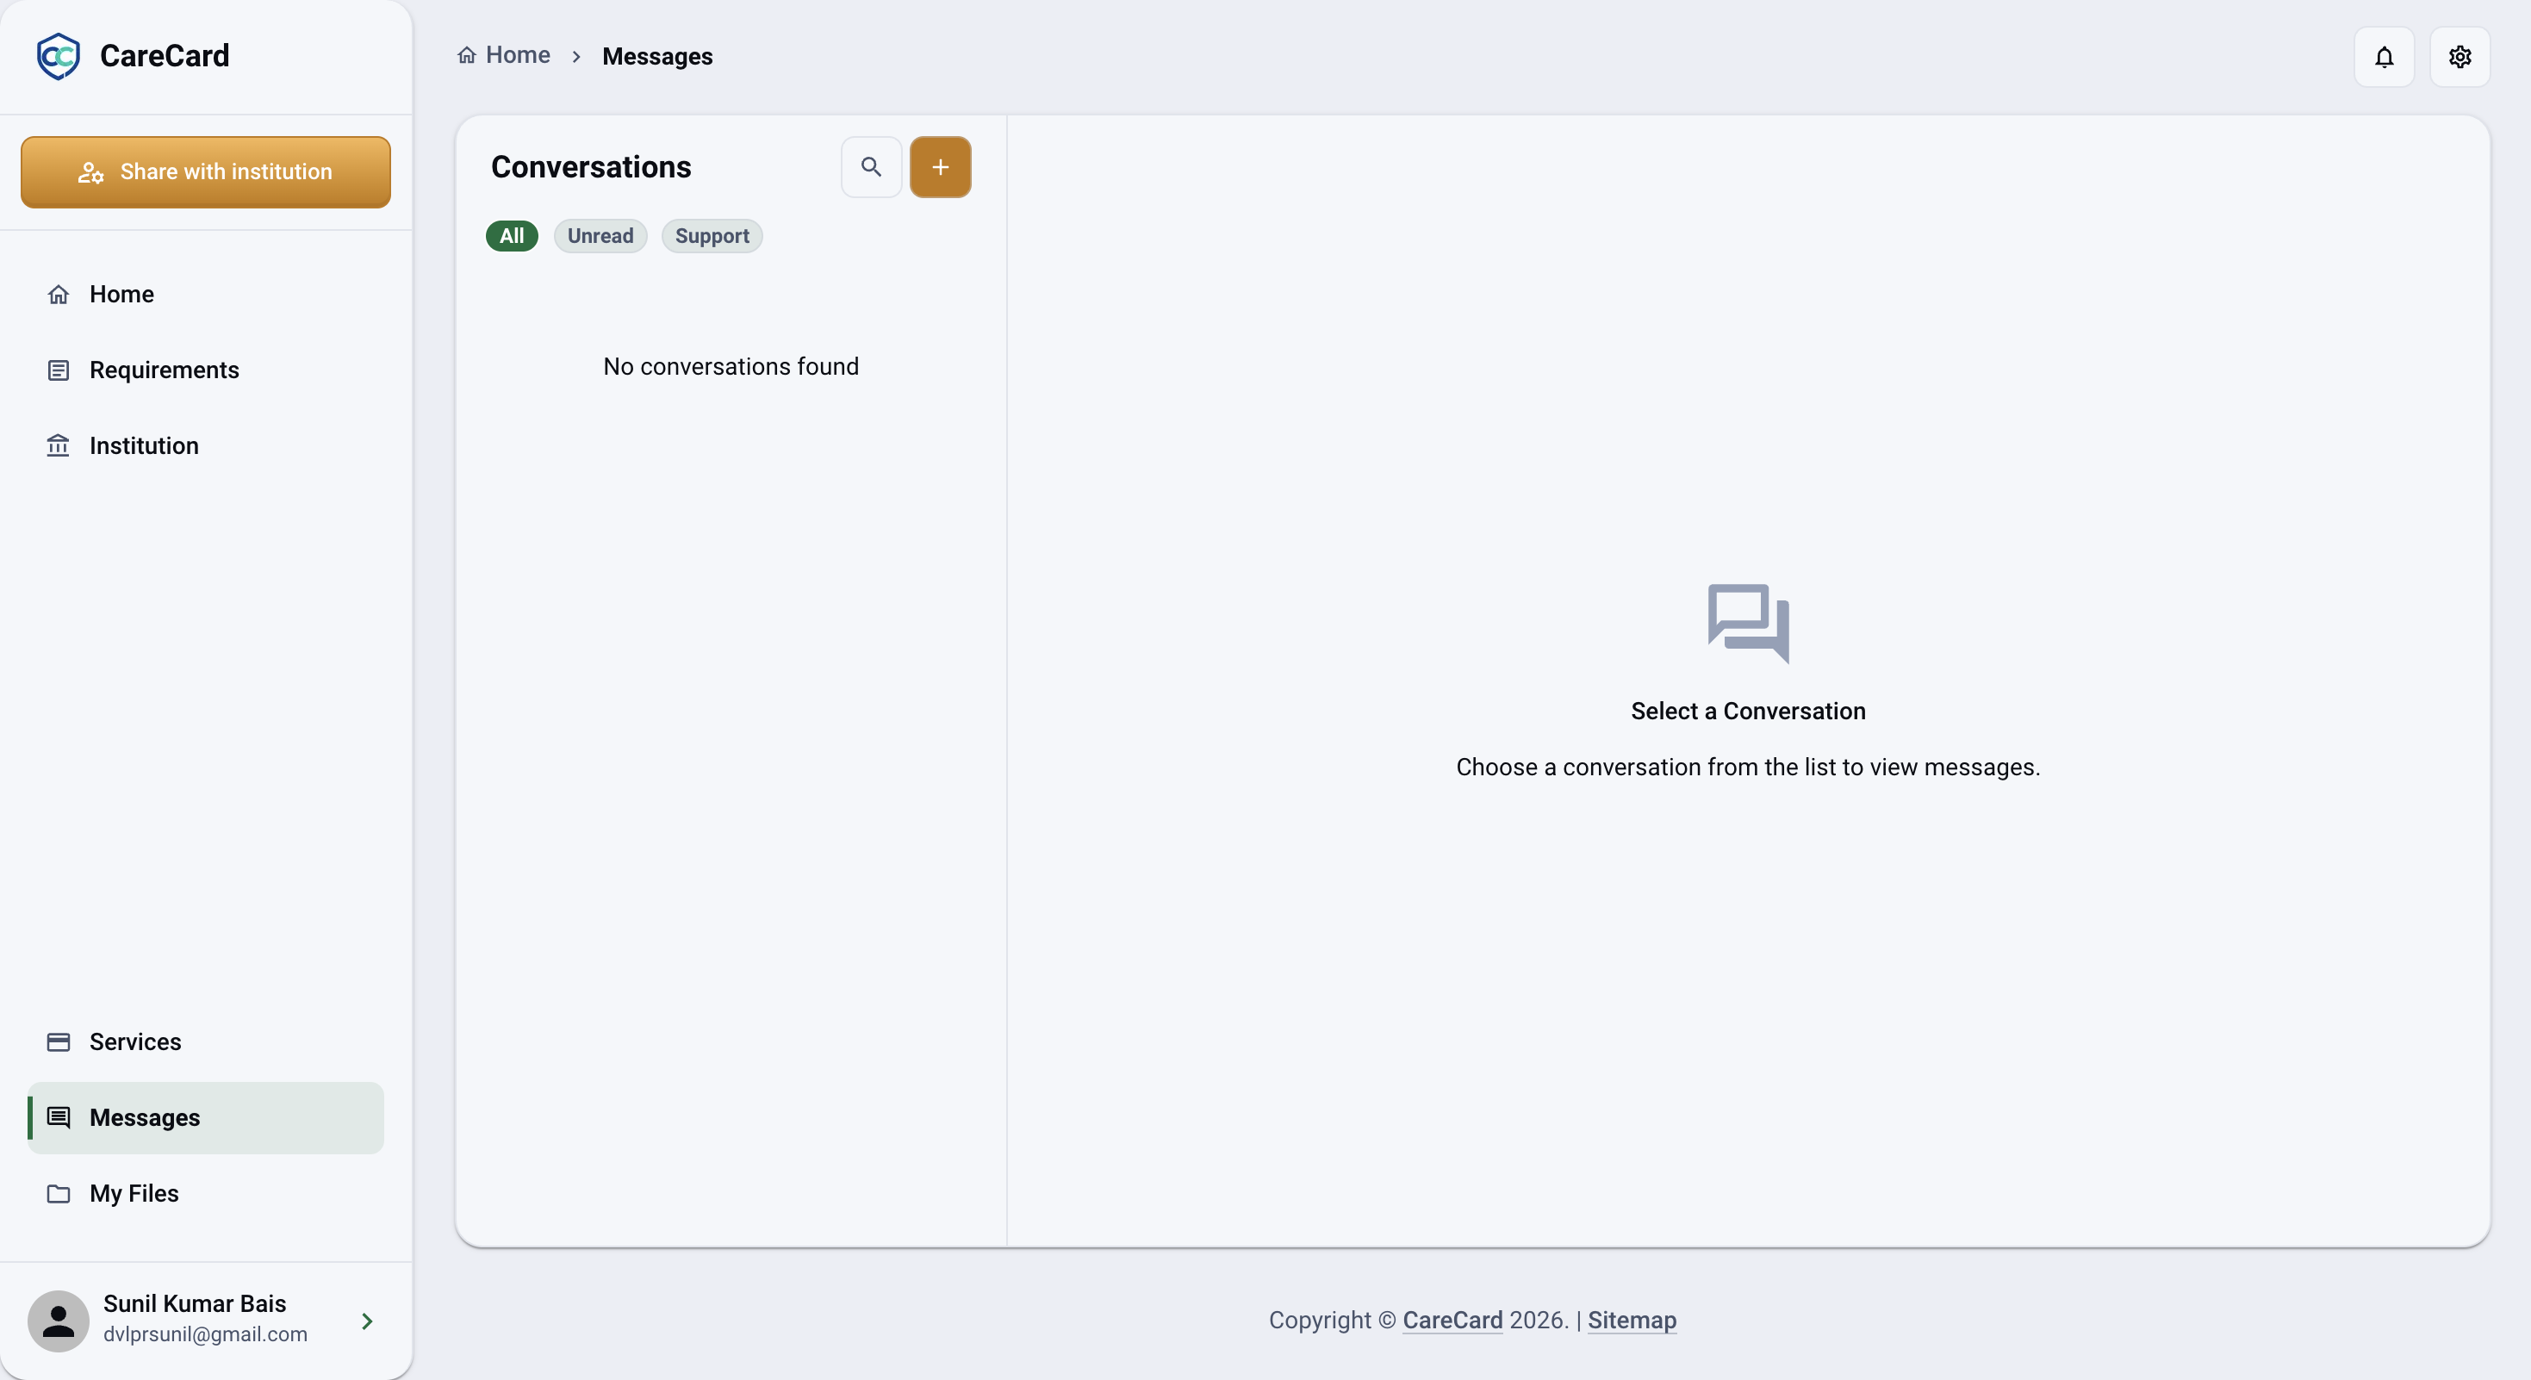Click the Messages chat icon in sidebar

click(59, 1118)
